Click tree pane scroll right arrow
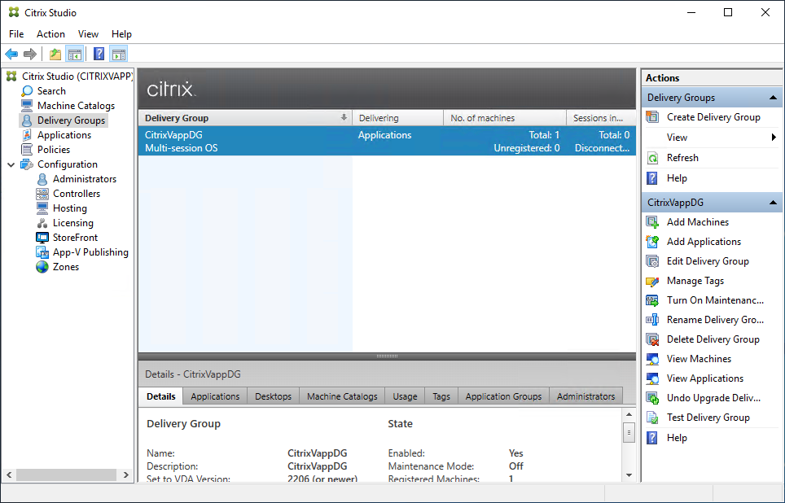The width and height of the screenshot is (785, 503). [125, 475]
